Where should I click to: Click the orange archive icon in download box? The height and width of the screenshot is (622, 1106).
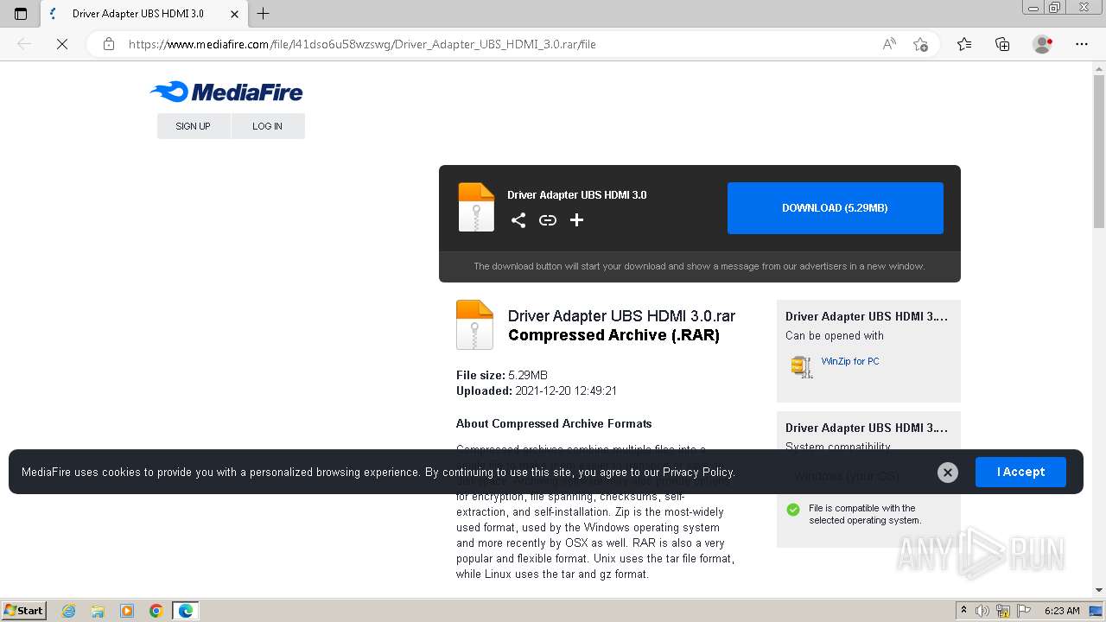tap(476, 207)
